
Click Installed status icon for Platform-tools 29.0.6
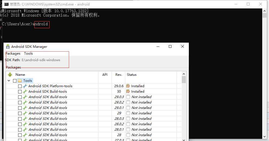(128, 86)
